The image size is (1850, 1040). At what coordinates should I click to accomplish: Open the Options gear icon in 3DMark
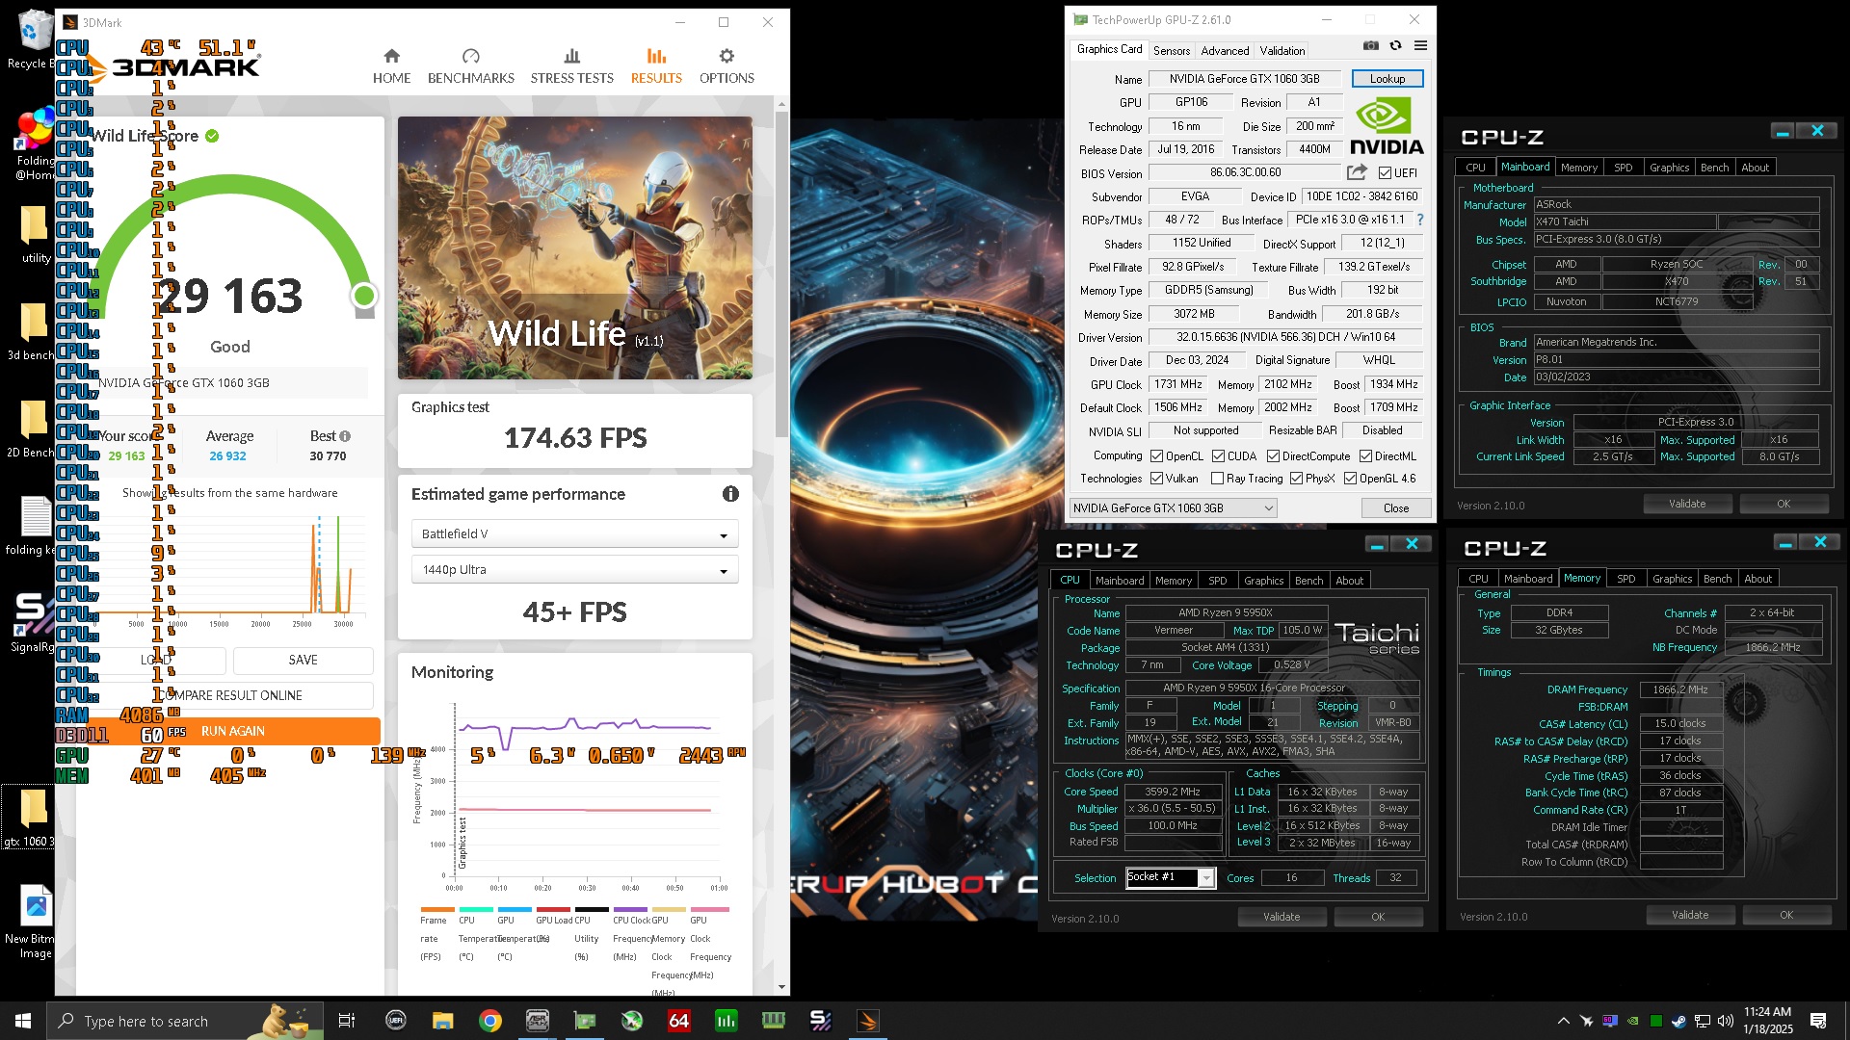point(727,56)
